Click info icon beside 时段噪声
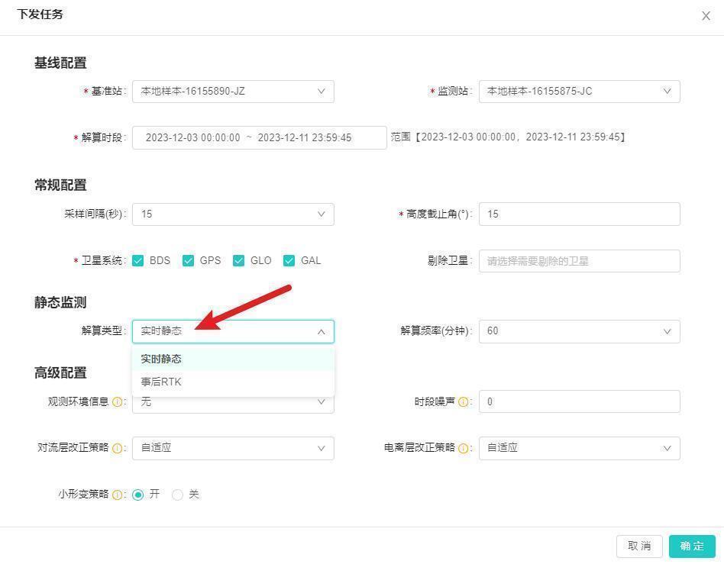 pos(464,401)
